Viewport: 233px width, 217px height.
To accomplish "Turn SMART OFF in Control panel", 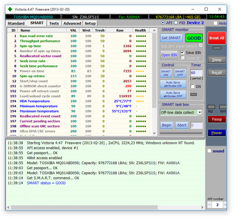I will tap(180, 73).
